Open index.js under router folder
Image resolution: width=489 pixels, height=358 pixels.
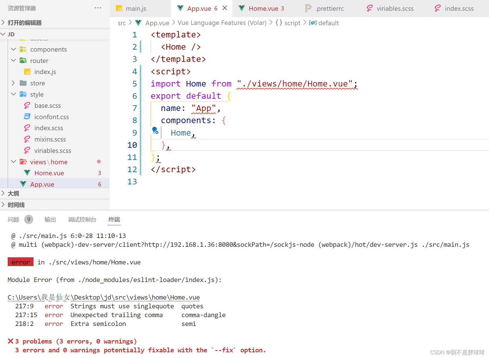click(45, 72)
